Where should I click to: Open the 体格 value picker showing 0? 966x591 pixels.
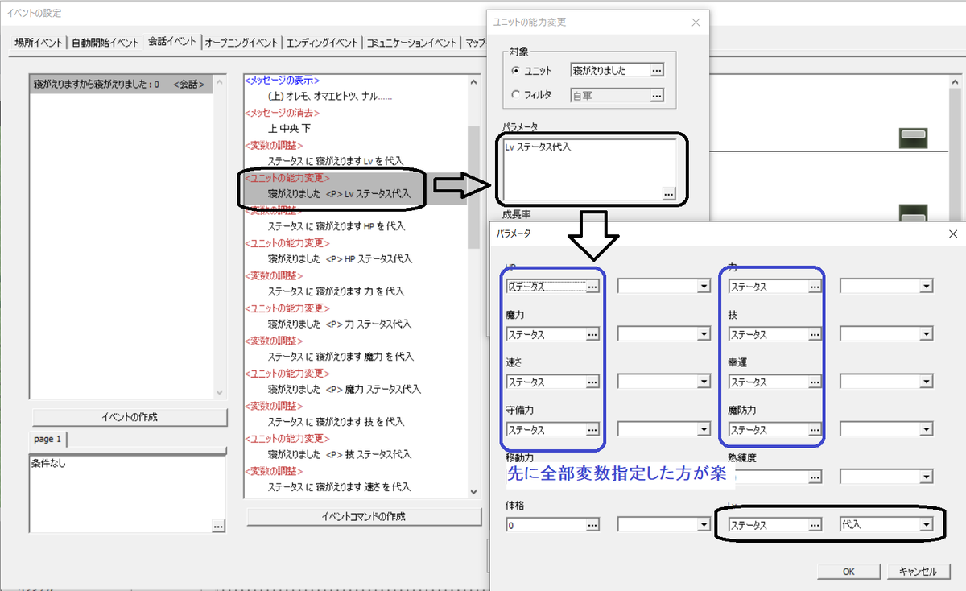point(590,523)
